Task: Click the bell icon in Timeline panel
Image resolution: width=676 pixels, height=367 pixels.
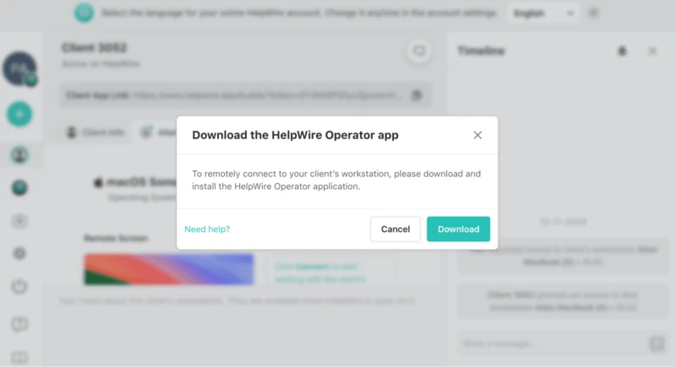Action: [x=622, y=51]
